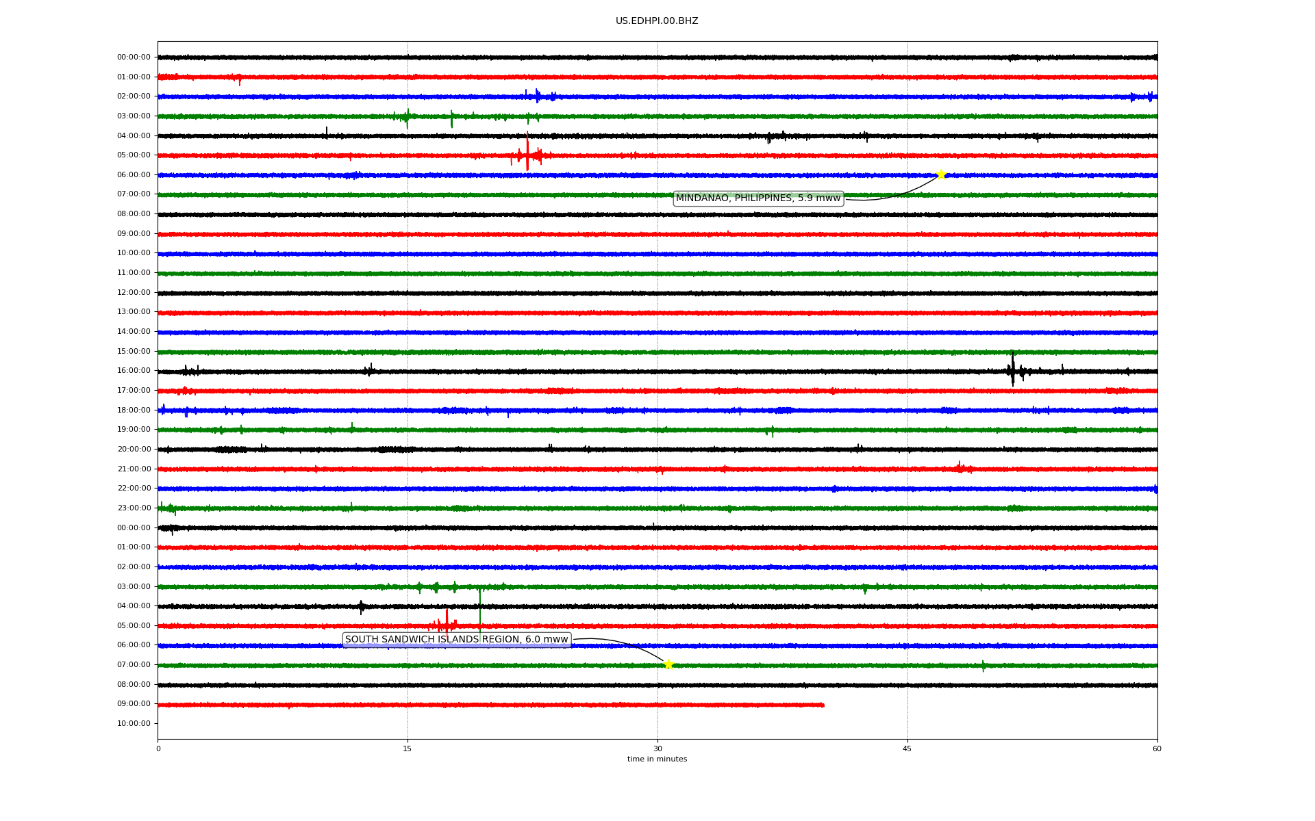Click the SOUTH SANDWICH ISLANDS REGION label
The height and width of the screenshot is (821, 1315).
coord(456,640)
